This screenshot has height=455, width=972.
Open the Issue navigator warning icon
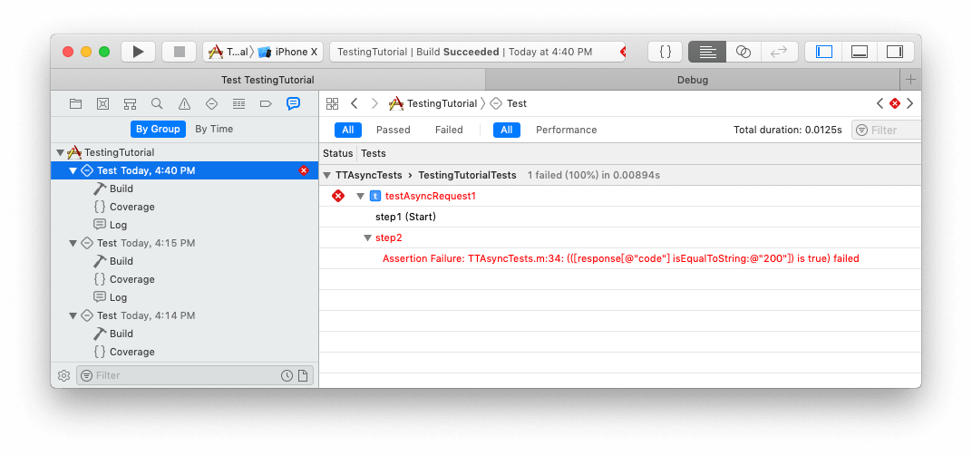coord(184,104)
